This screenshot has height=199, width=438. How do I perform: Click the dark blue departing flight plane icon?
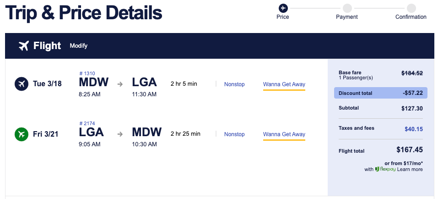coord(22,84)
